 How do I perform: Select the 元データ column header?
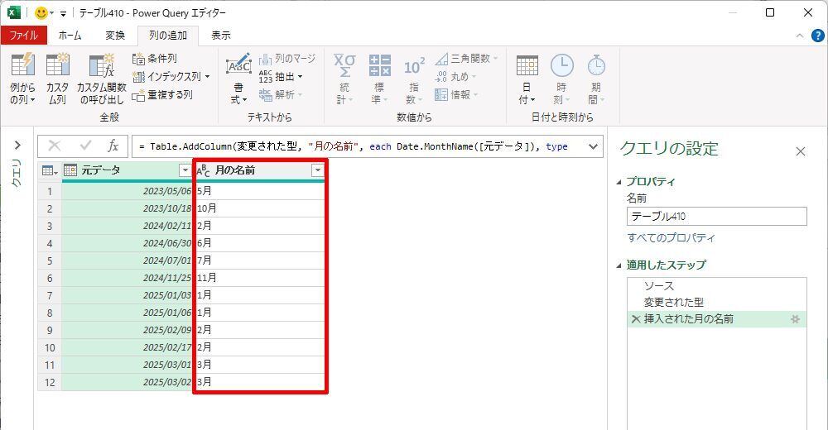pyautogui.click(x=128, y=170)
